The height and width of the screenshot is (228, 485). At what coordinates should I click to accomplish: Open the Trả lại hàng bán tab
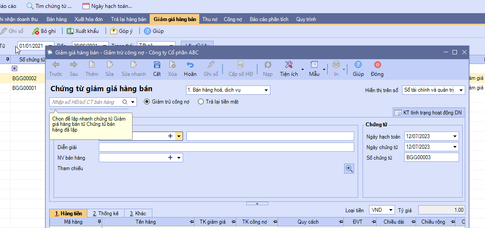(x=128, y=19)
